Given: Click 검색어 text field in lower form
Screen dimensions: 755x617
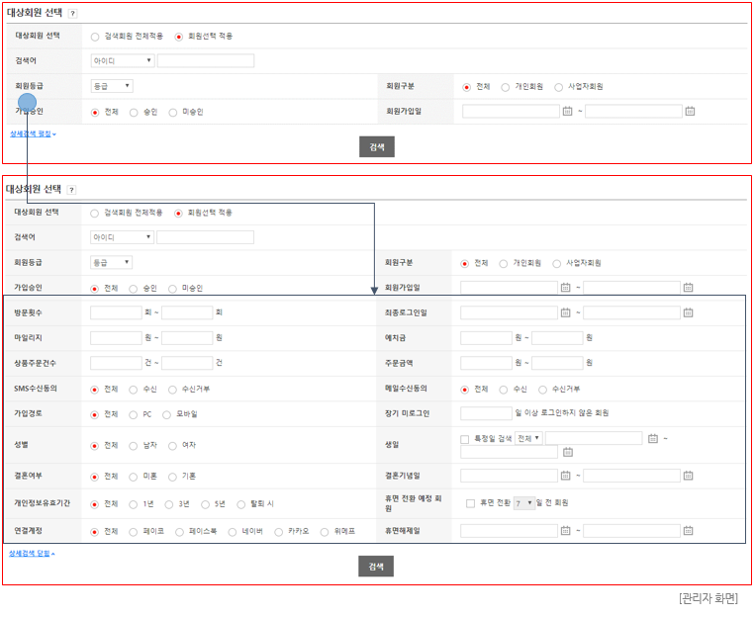Looking at the screenshot, I should tap(205, 236).
